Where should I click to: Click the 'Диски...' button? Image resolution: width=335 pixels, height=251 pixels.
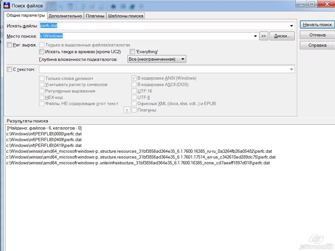click(282, 36)
